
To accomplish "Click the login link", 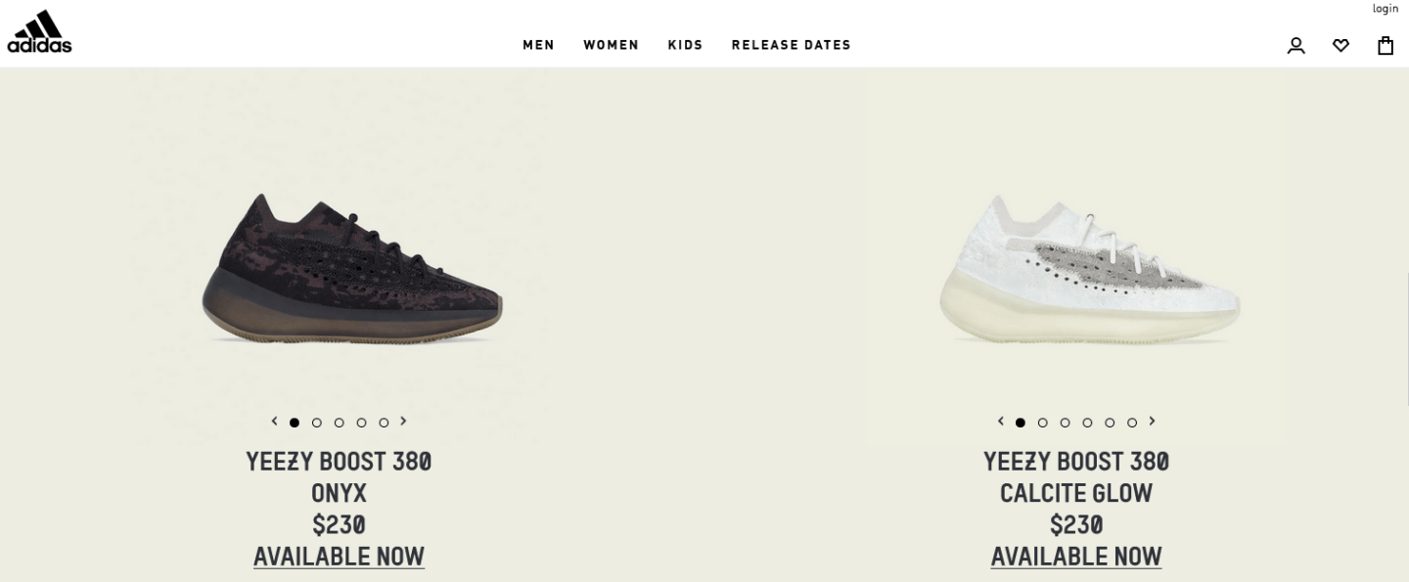I will click(x=1386, y=8).
